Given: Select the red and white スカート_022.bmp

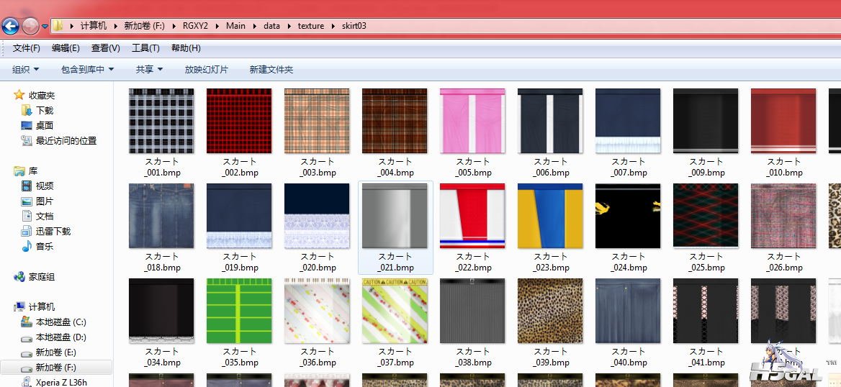Looking at the screenshot, I should point(472,216).
